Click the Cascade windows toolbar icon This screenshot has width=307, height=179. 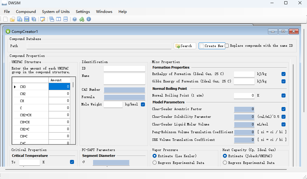tap(52, 19)
